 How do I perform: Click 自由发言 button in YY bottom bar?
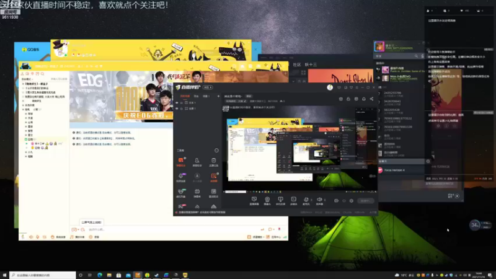58,237
